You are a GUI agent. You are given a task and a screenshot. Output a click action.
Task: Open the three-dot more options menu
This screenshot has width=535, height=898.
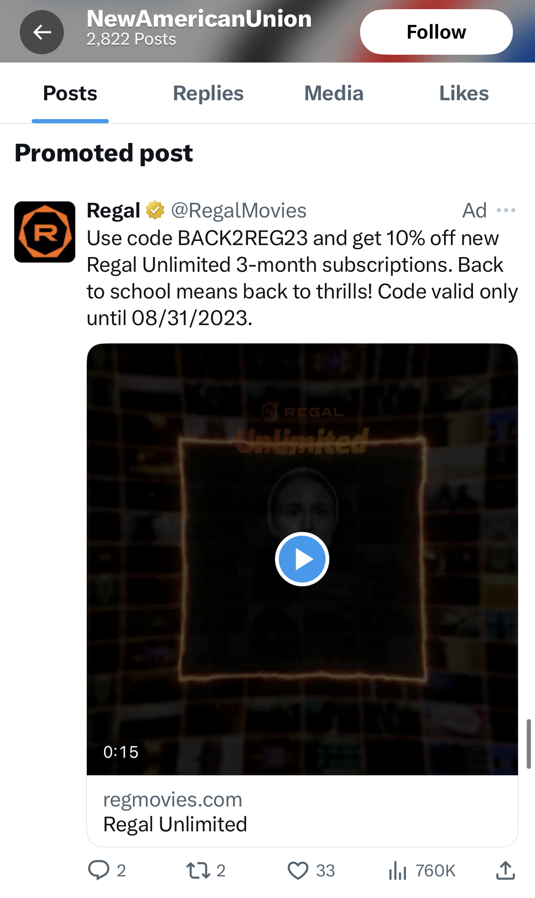(506, 211)
